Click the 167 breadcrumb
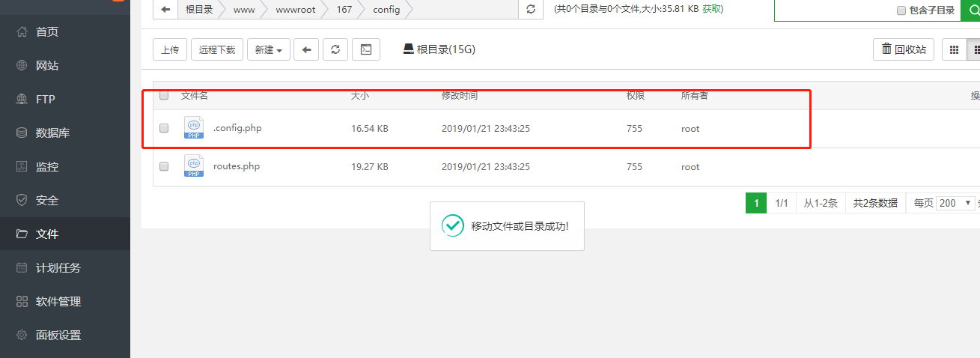 tap(344, 9)
